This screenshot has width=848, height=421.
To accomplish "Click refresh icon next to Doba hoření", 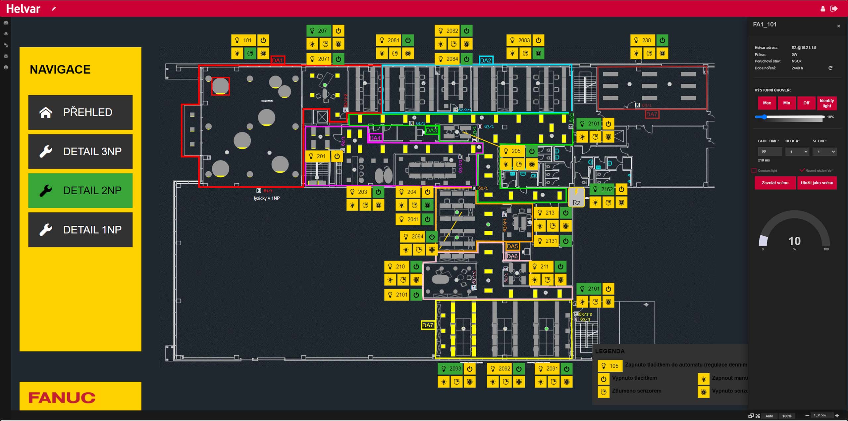I will point(830,68).
